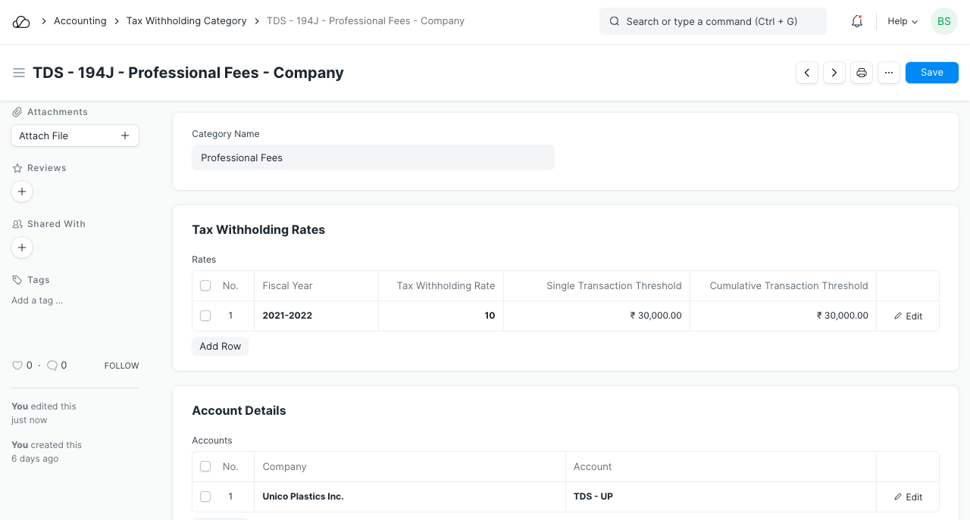
Task: Select all rows in Rates table
Action: click(x=205, y=286)
